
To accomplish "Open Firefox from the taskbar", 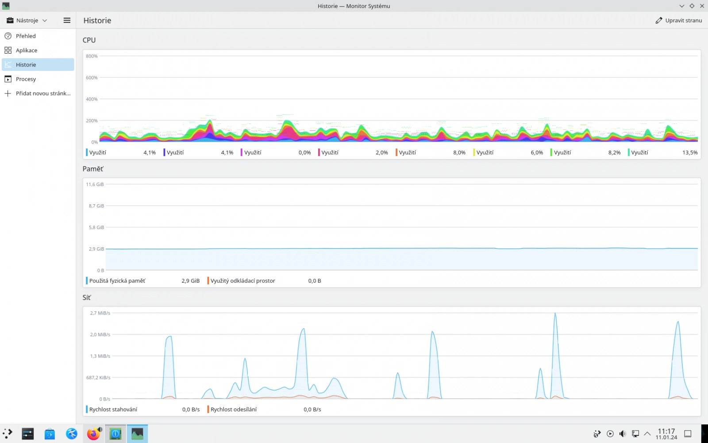I will pyautogui.click(x=93, y=434).
